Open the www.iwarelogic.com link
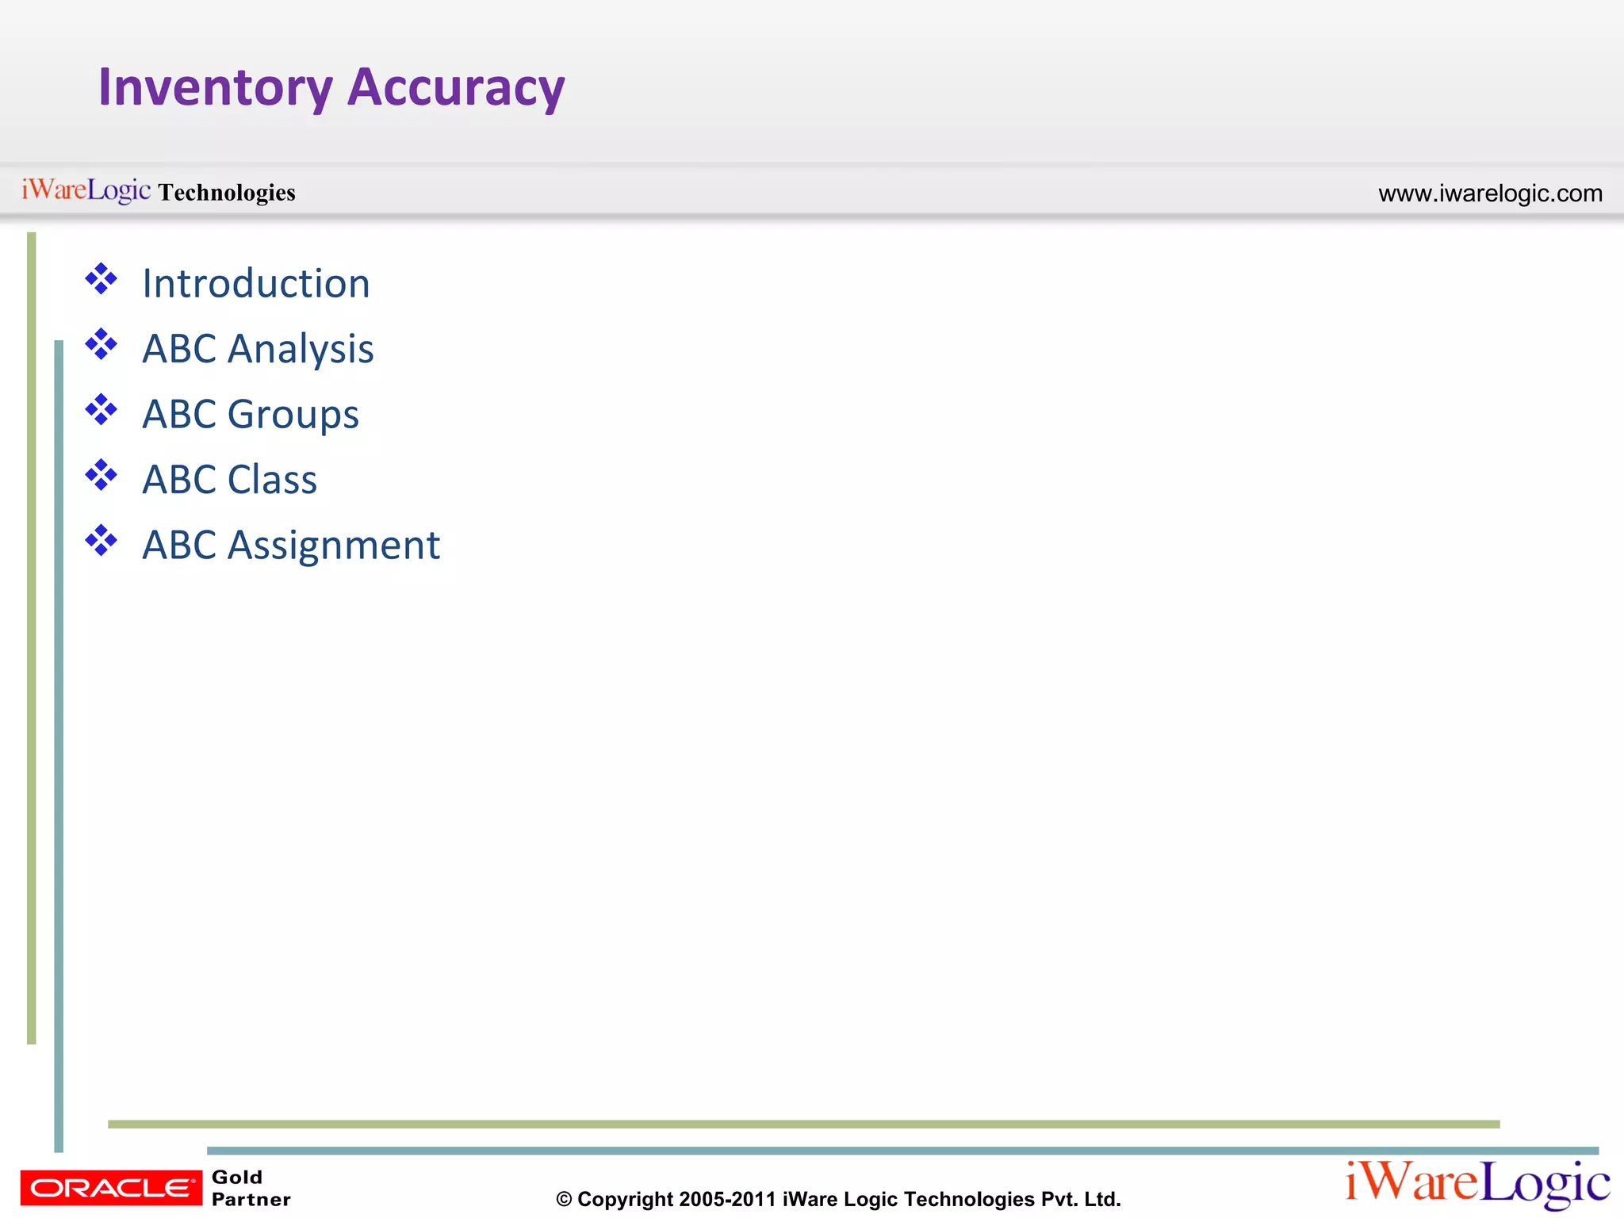Image resolution: width=1624 pixels, height=1218 pixels. tap(1490, 193)
